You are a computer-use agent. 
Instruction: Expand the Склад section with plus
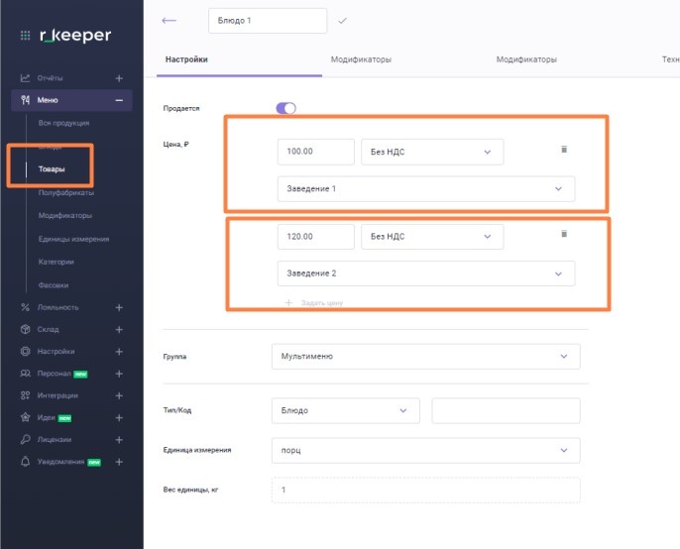[x=119, y=330]
